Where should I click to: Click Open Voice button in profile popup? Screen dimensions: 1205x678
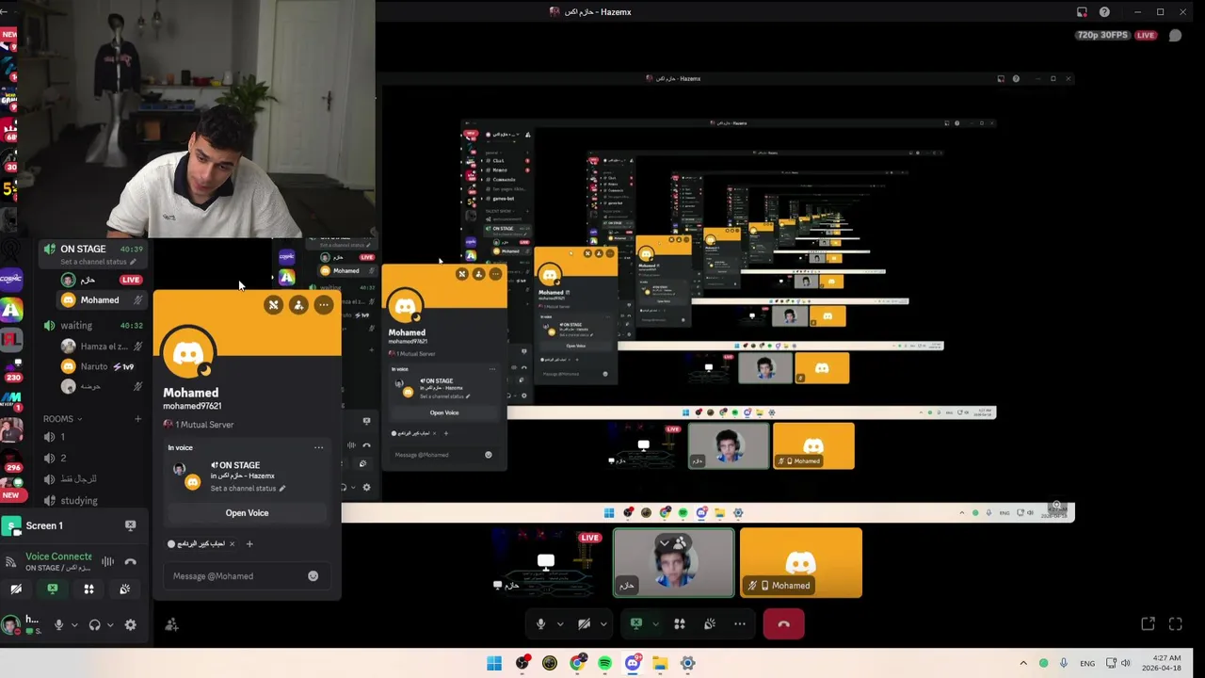click(x=247, y=513)
